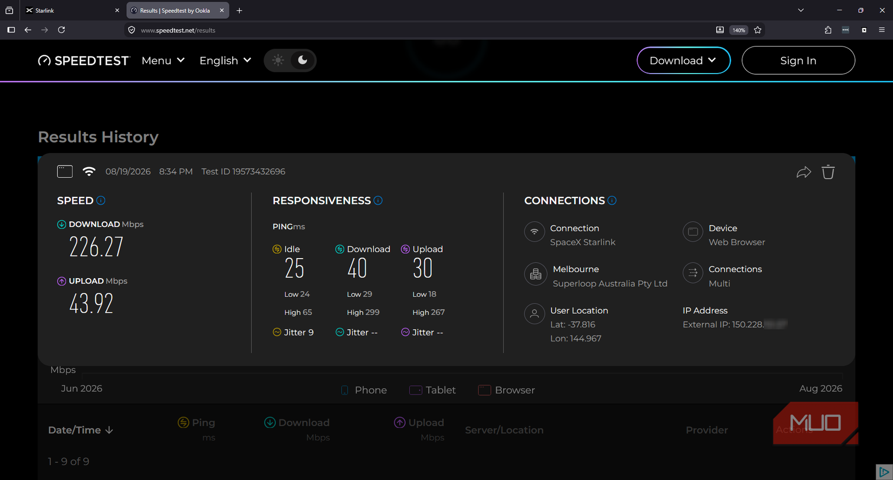The image size is (893, 480).
Task: Share this test result
Action: [804, 172]
